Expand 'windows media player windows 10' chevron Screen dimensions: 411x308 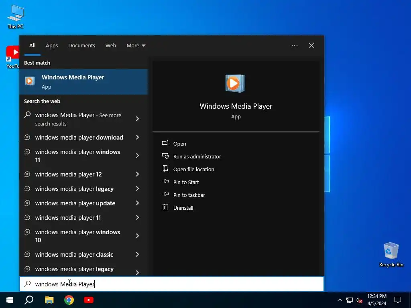coord(137,236)
